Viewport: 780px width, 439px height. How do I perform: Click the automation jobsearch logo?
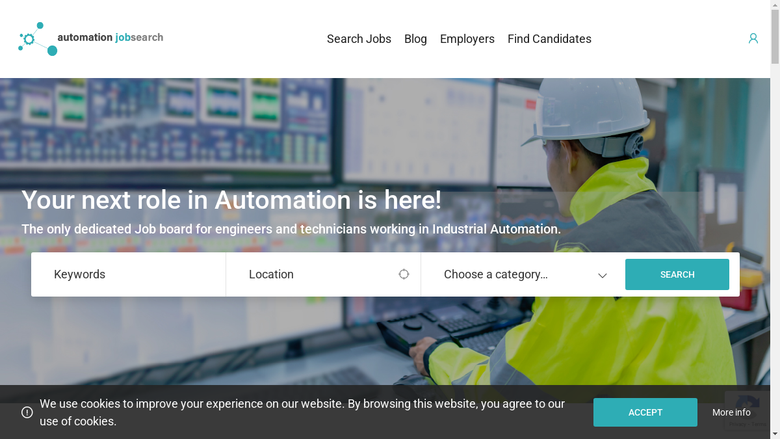(91, 38)
